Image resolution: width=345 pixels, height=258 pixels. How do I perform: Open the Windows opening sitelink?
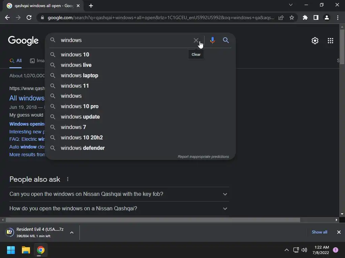27,124
